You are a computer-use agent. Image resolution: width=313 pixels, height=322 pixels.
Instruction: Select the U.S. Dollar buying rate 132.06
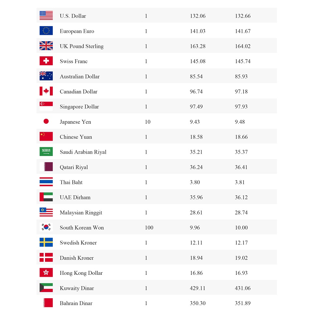[x=198, y=16]
